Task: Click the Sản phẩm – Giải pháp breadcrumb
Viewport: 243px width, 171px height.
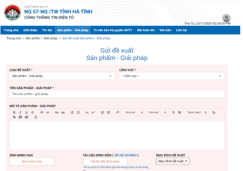Action: point(41,38)
